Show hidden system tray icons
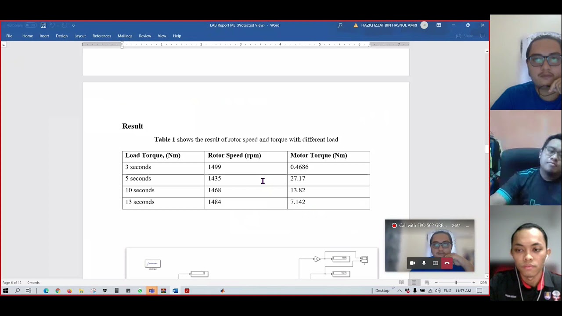The image size is (562, 316). pyautogui.click(x=400, y=291)
